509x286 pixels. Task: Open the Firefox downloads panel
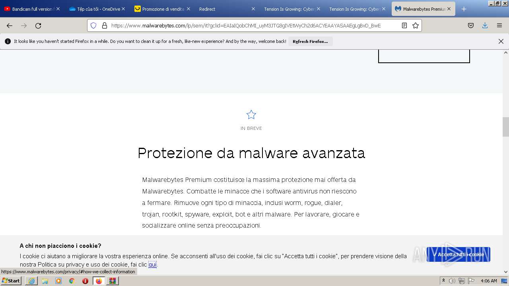coord(485,25)
